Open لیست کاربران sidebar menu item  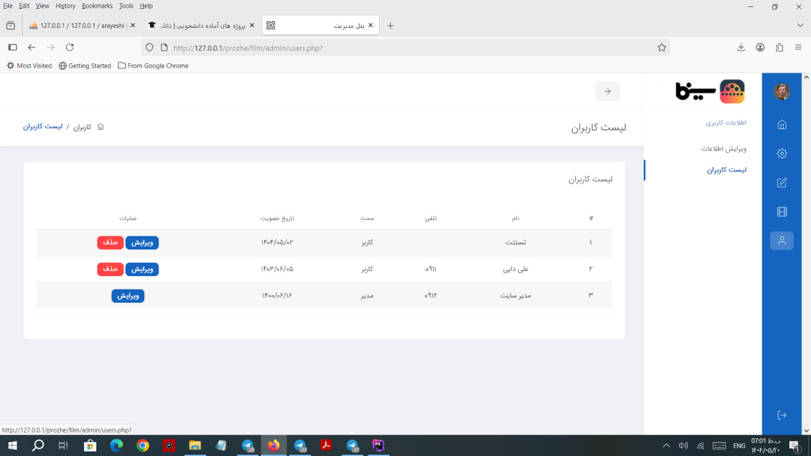727,170
